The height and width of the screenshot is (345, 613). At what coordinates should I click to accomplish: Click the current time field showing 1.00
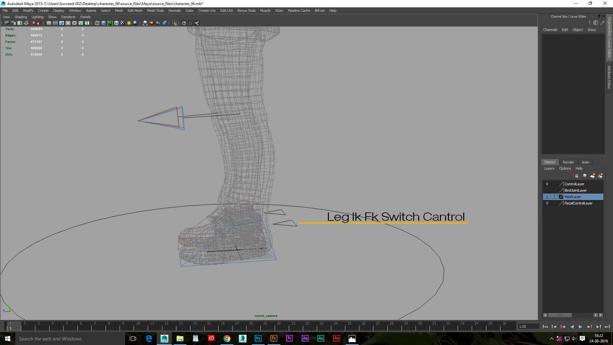click(528, 326)
